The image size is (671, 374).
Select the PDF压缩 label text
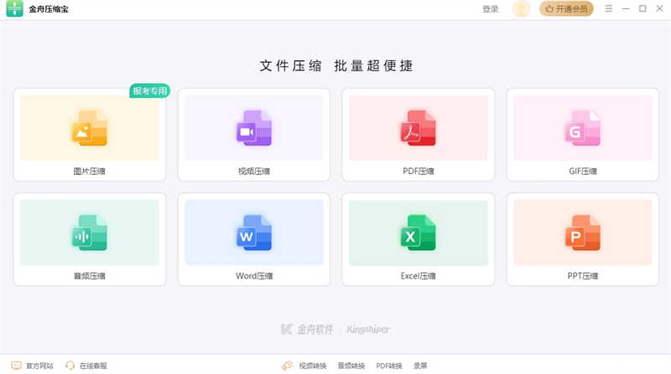click(418, 172)
